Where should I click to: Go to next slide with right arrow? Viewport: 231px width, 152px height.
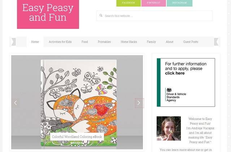139,103
